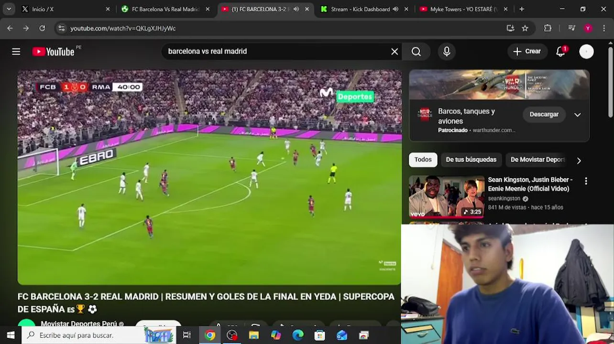Click the page vertical scrollbar

coord(610,81)
